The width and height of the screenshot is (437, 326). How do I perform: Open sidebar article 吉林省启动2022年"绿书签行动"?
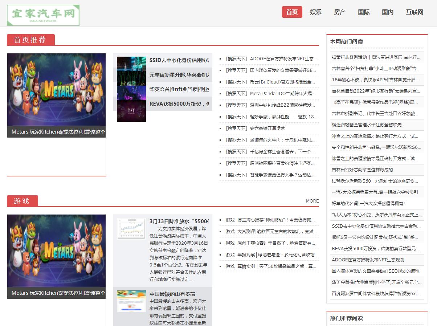tap(376, 91)
